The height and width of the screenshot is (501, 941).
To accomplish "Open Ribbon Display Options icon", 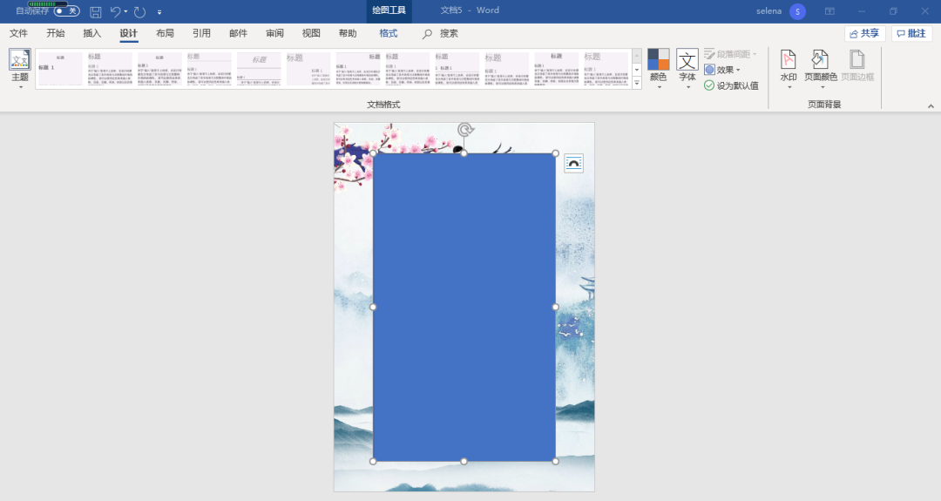I will coord(829,11).
